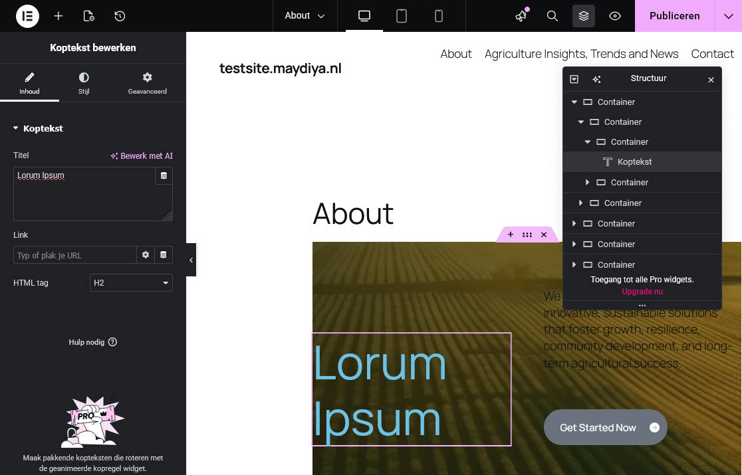Switch to mobile responsive view
This screenshot has width=742, height=475.
pos(439,16)
